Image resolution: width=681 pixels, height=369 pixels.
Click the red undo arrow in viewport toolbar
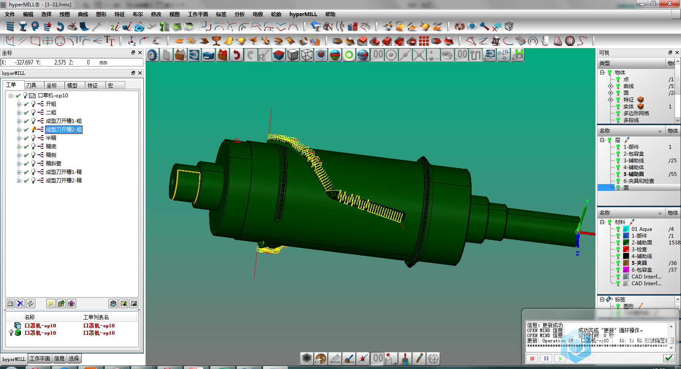(x=237, y=55)
